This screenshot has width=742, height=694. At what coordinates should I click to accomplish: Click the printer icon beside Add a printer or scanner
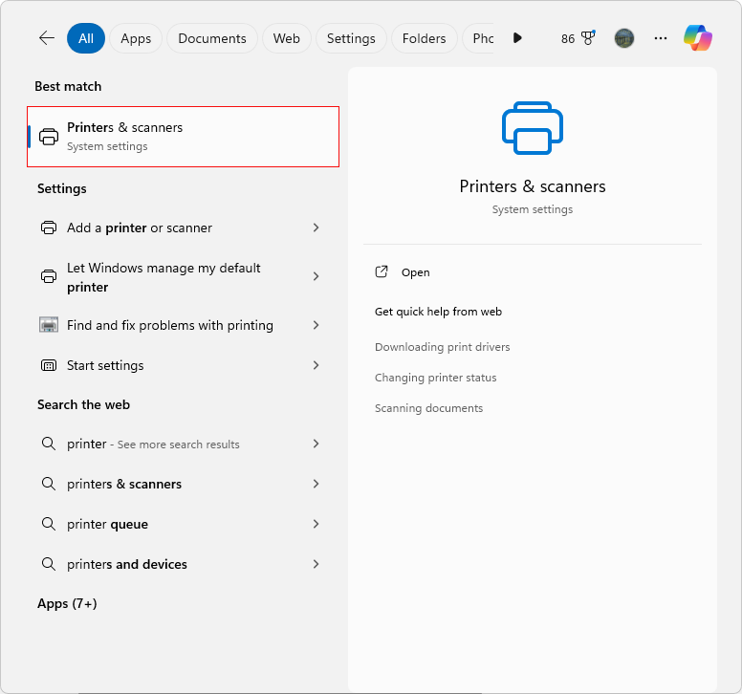pos(49,228)
